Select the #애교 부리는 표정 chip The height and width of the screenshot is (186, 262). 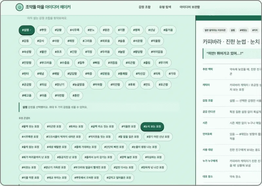pyautogui.click(x=57, y=177)
